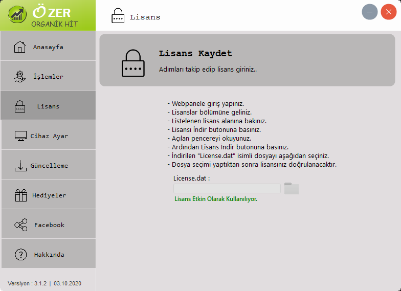Click the gear-in-hand İşlemler icon

(19, 77)
